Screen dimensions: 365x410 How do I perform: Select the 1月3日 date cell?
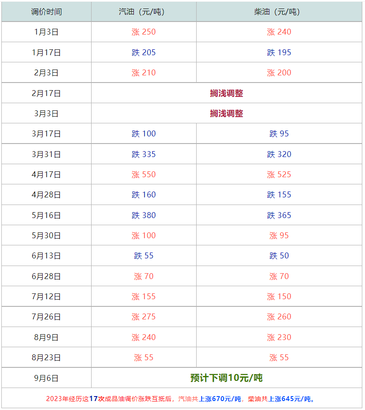46,32
